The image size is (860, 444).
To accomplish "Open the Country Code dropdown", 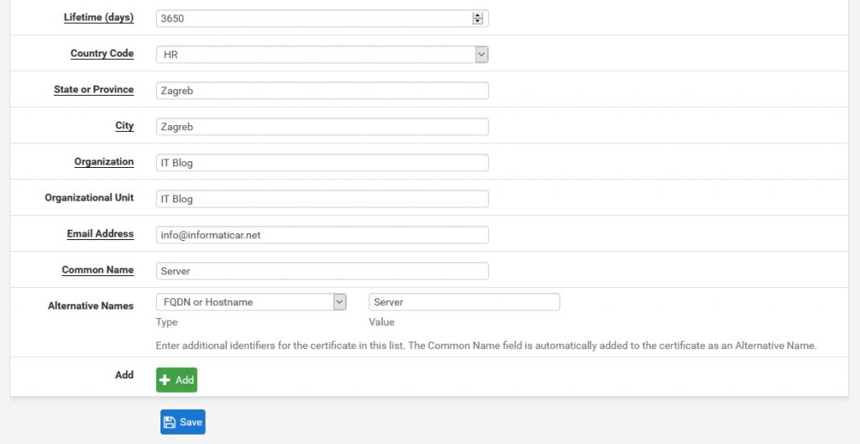I will (x=322, y=55).
